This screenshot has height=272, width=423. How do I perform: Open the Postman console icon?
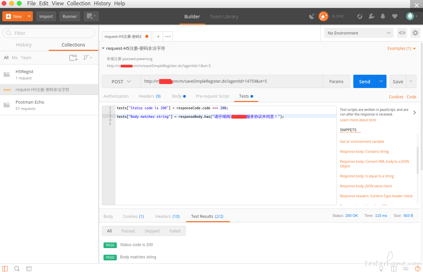click(x=29, y=269)
